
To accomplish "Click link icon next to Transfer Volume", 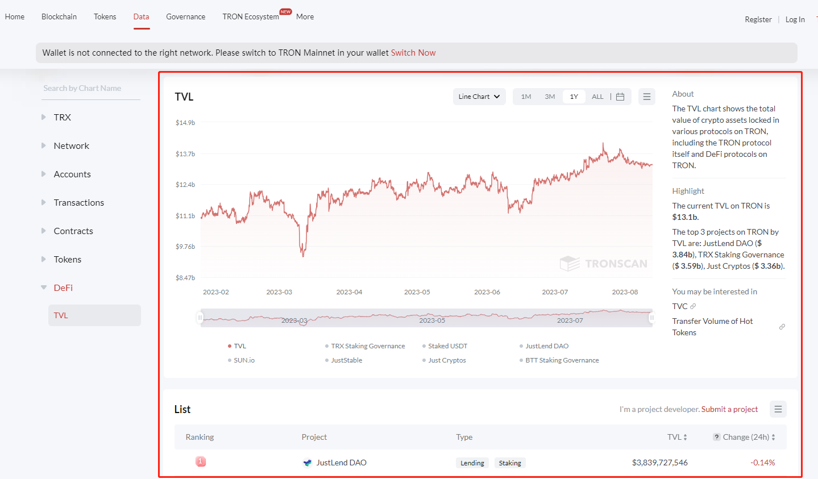I will (x=782, y=327).
